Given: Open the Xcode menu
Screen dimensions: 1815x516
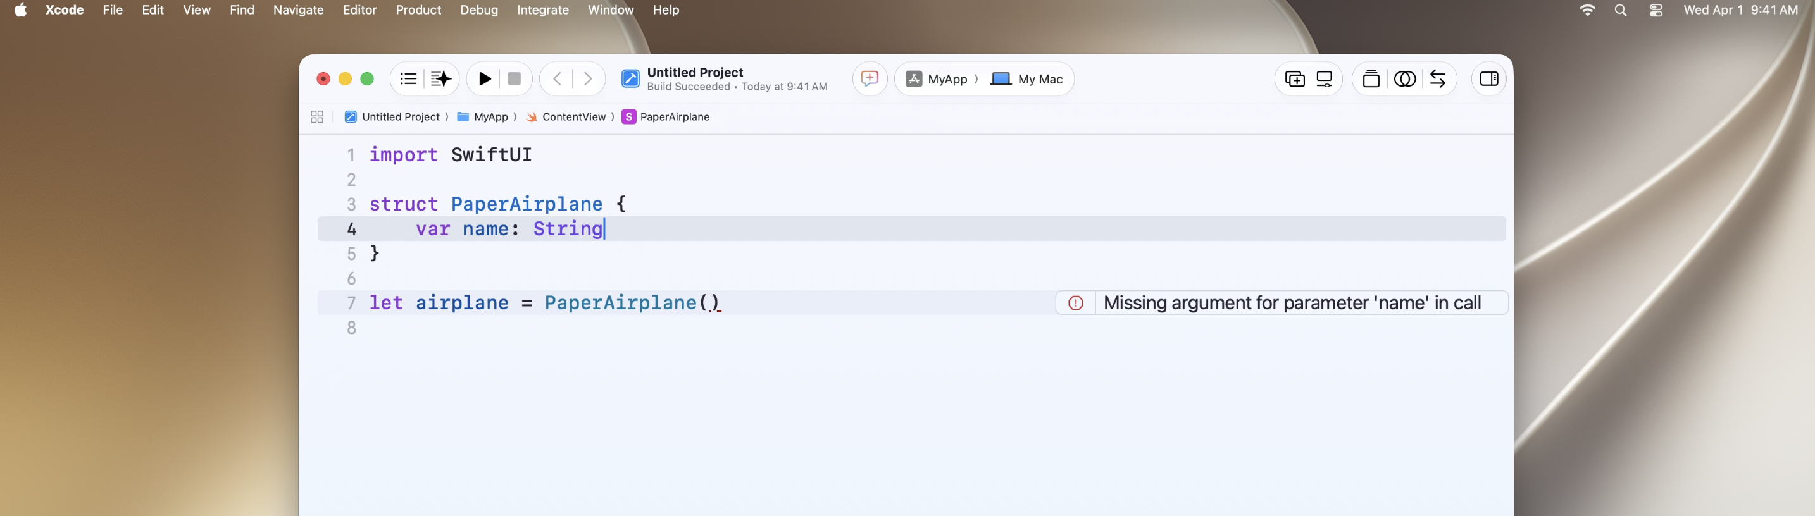Looking at the screenshot, I should [x=64, y=10].
